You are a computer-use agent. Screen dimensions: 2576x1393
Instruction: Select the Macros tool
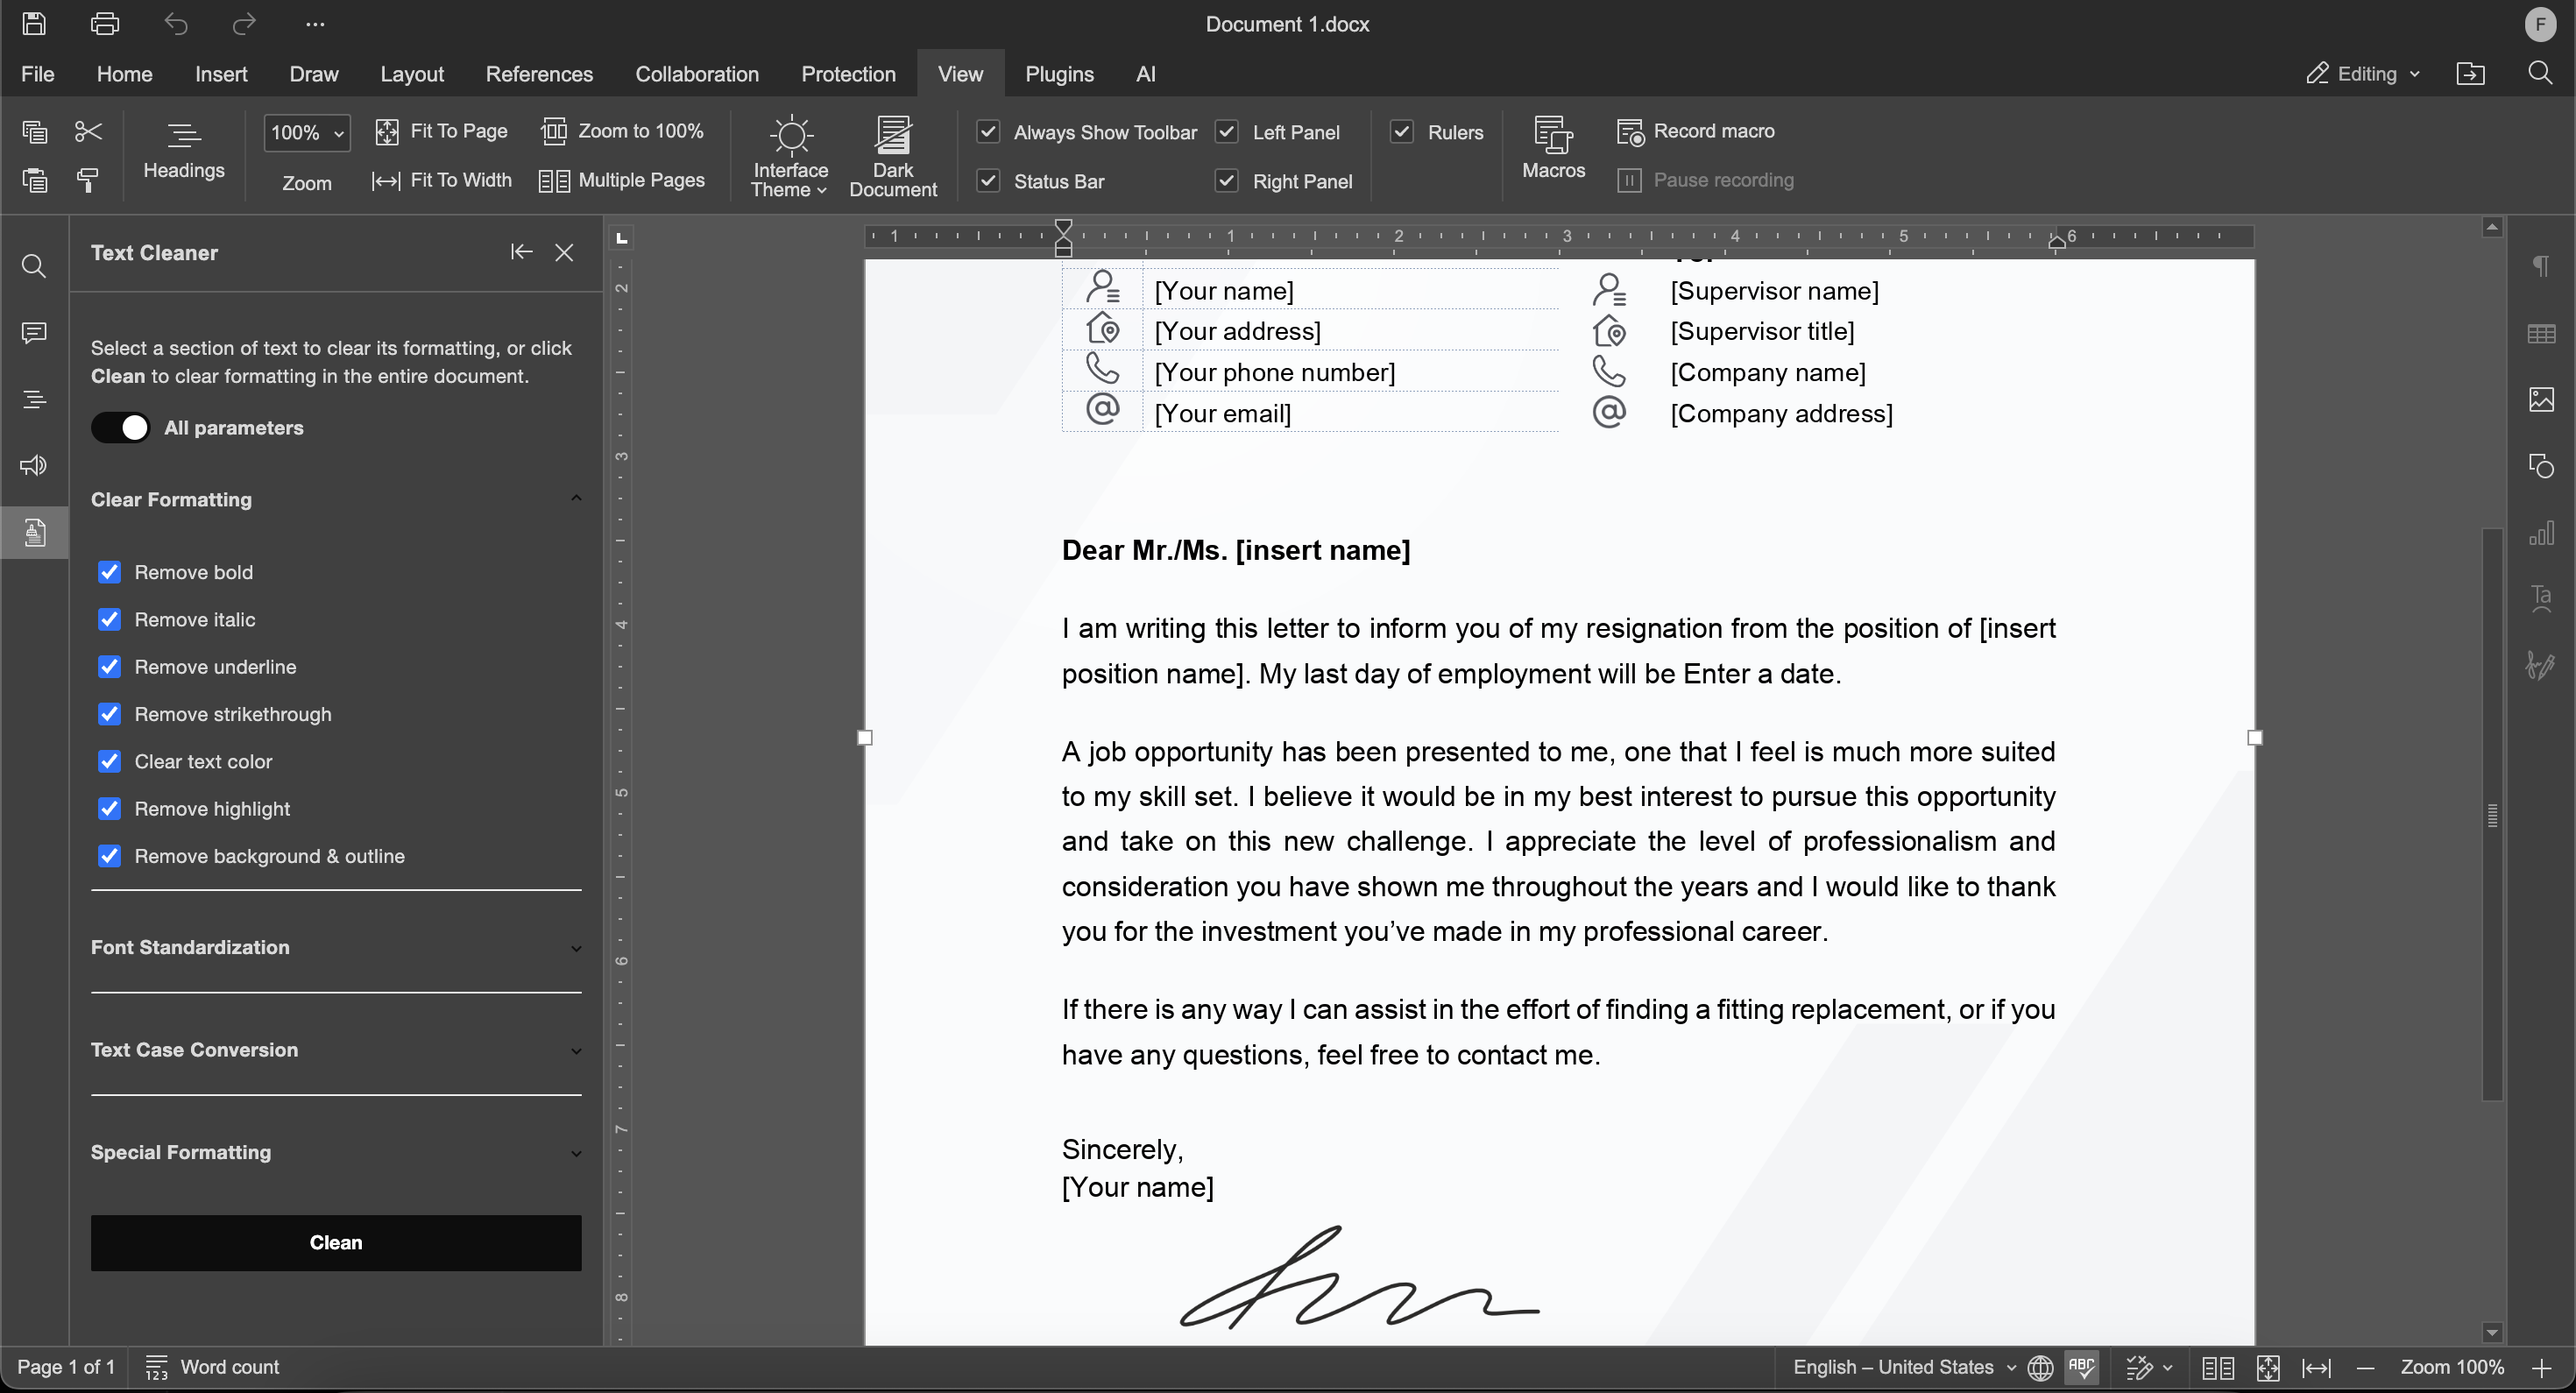click(x=1552, y=152)
